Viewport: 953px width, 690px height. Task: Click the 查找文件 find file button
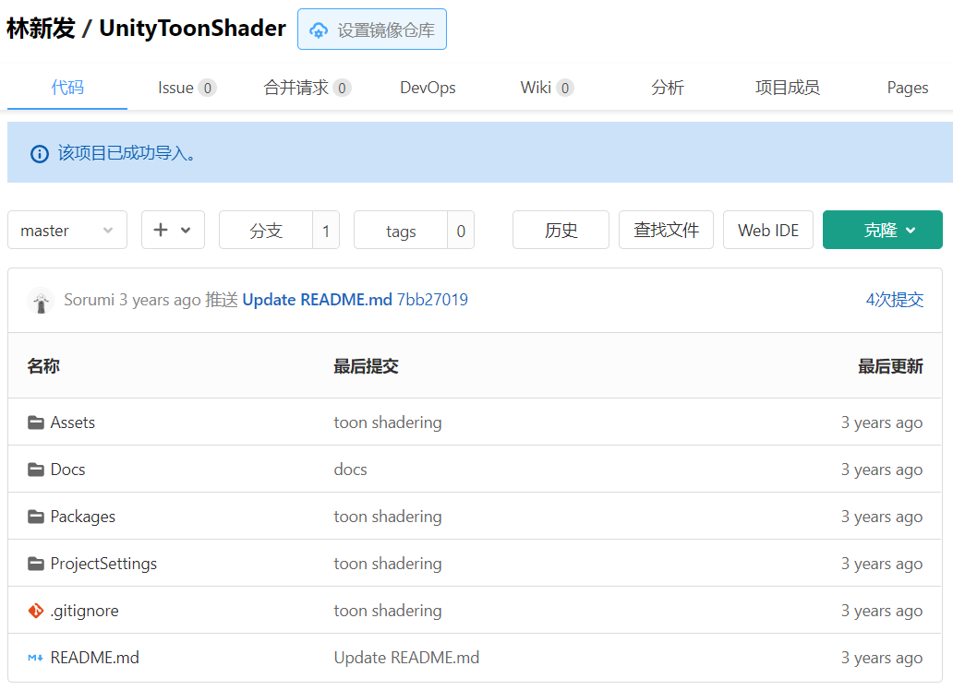coord(666,230)
